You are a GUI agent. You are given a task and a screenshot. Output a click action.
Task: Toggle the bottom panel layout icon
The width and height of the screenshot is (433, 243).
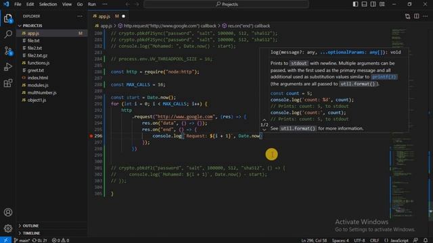(x=364, y=4)
